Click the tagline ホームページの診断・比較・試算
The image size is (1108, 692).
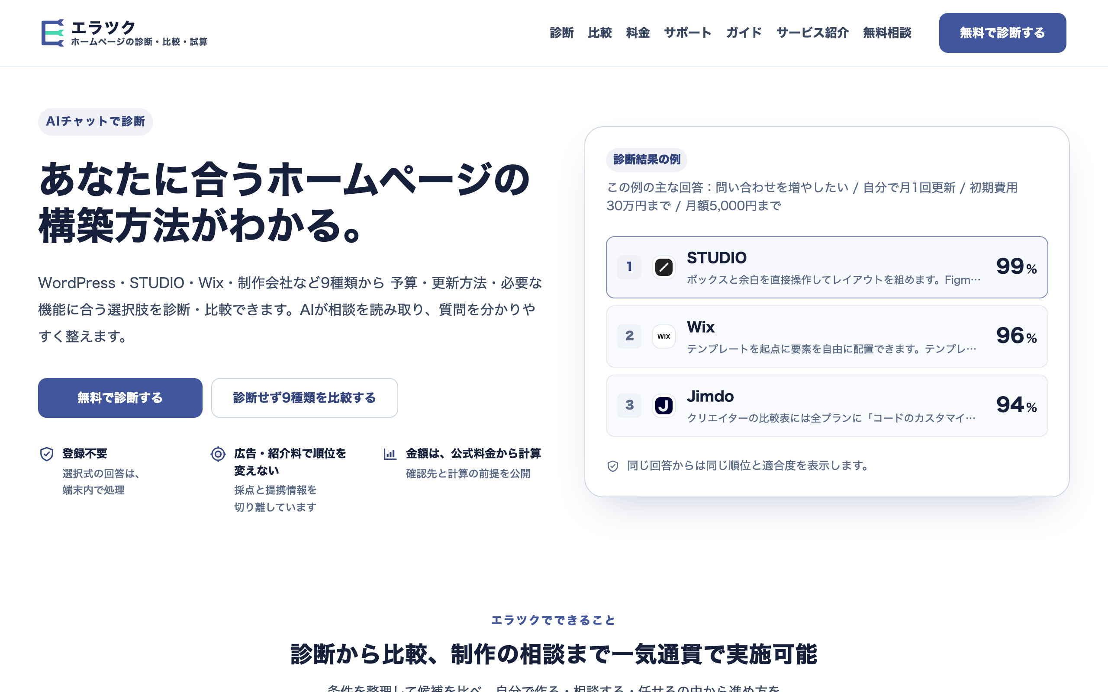click(x=139, y=42)
